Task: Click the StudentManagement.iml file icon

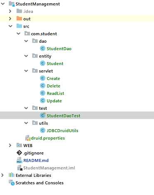Action: point(20,168)
